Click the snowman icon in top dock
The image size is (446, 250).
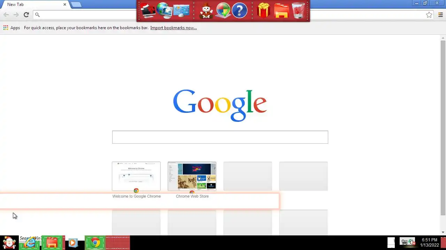(206, 10)
